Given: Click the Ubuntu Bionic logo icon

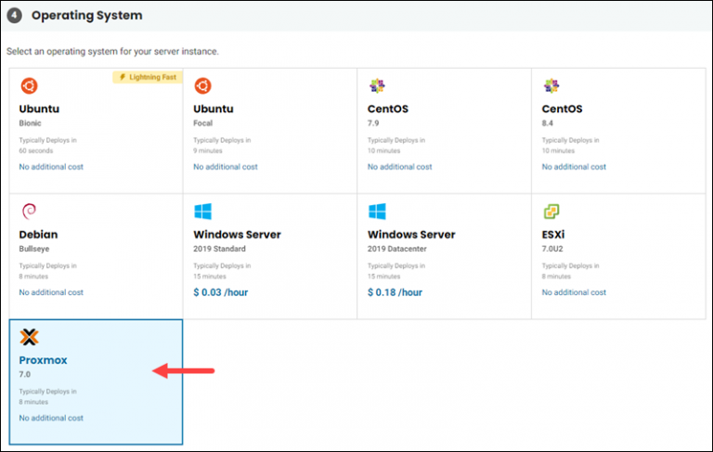Looking at the screenshot, I should [28, 86].
